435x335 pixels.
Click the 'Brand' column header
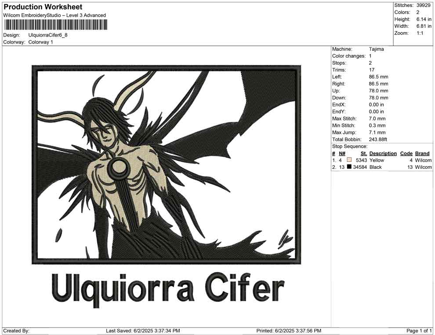coord(422,153)
